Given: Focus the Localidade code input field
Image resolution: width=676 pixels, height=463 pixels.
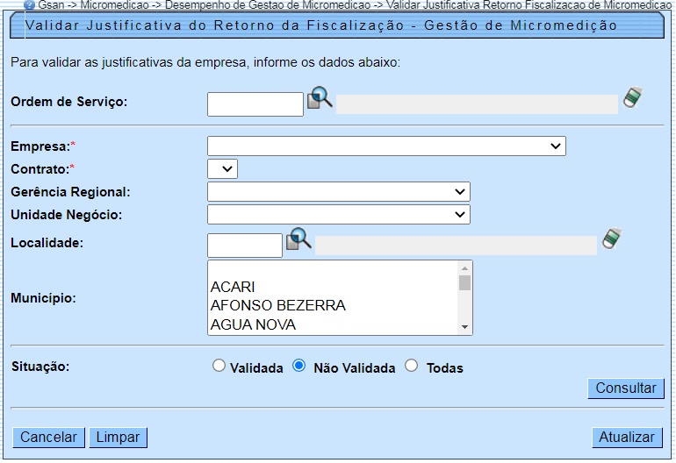Looking at the screenshot, I should click(x=245, y=246).
